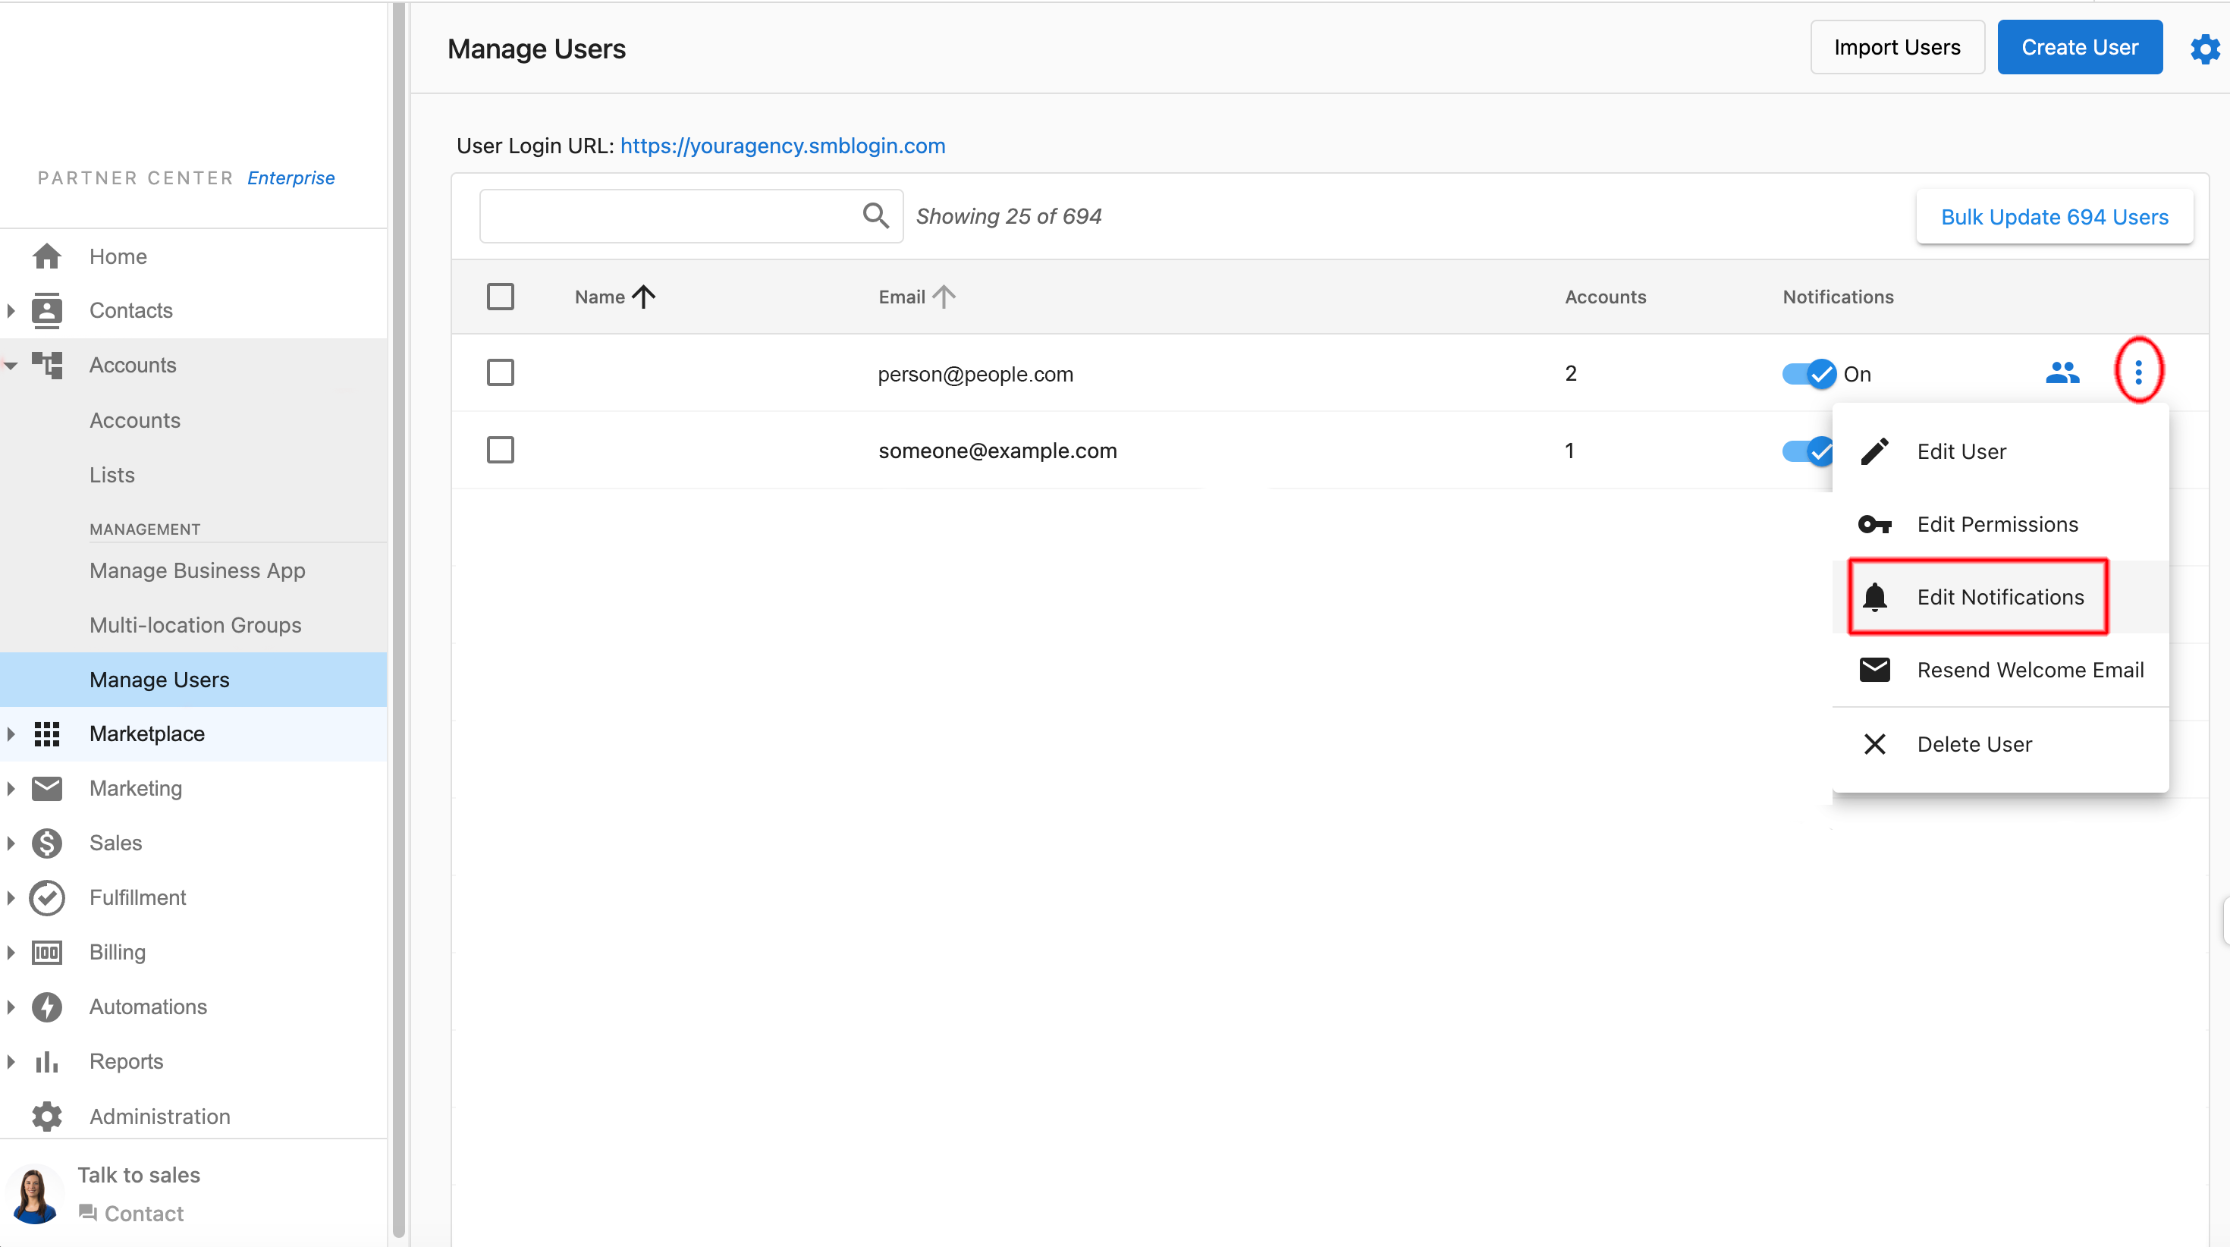Click the Automations lightning bolt icon
The height and width of the screenshot is (1247, 2230).
(x=47, y=1007)
